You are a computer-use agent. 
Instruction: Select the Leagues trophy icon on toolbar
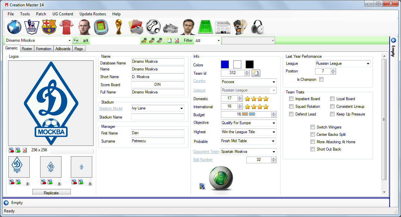coord(119,26)
